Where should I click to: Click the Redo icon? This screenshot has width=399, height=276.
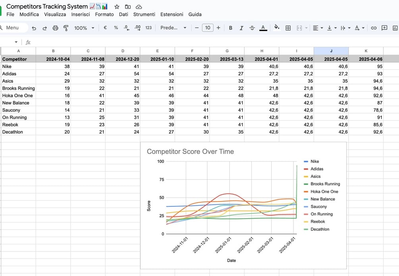click(44, 28)
